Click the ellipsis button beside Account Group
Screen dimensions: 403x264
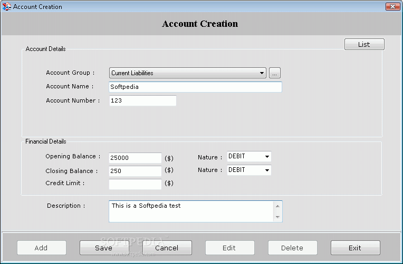click(x=274, y=73)
